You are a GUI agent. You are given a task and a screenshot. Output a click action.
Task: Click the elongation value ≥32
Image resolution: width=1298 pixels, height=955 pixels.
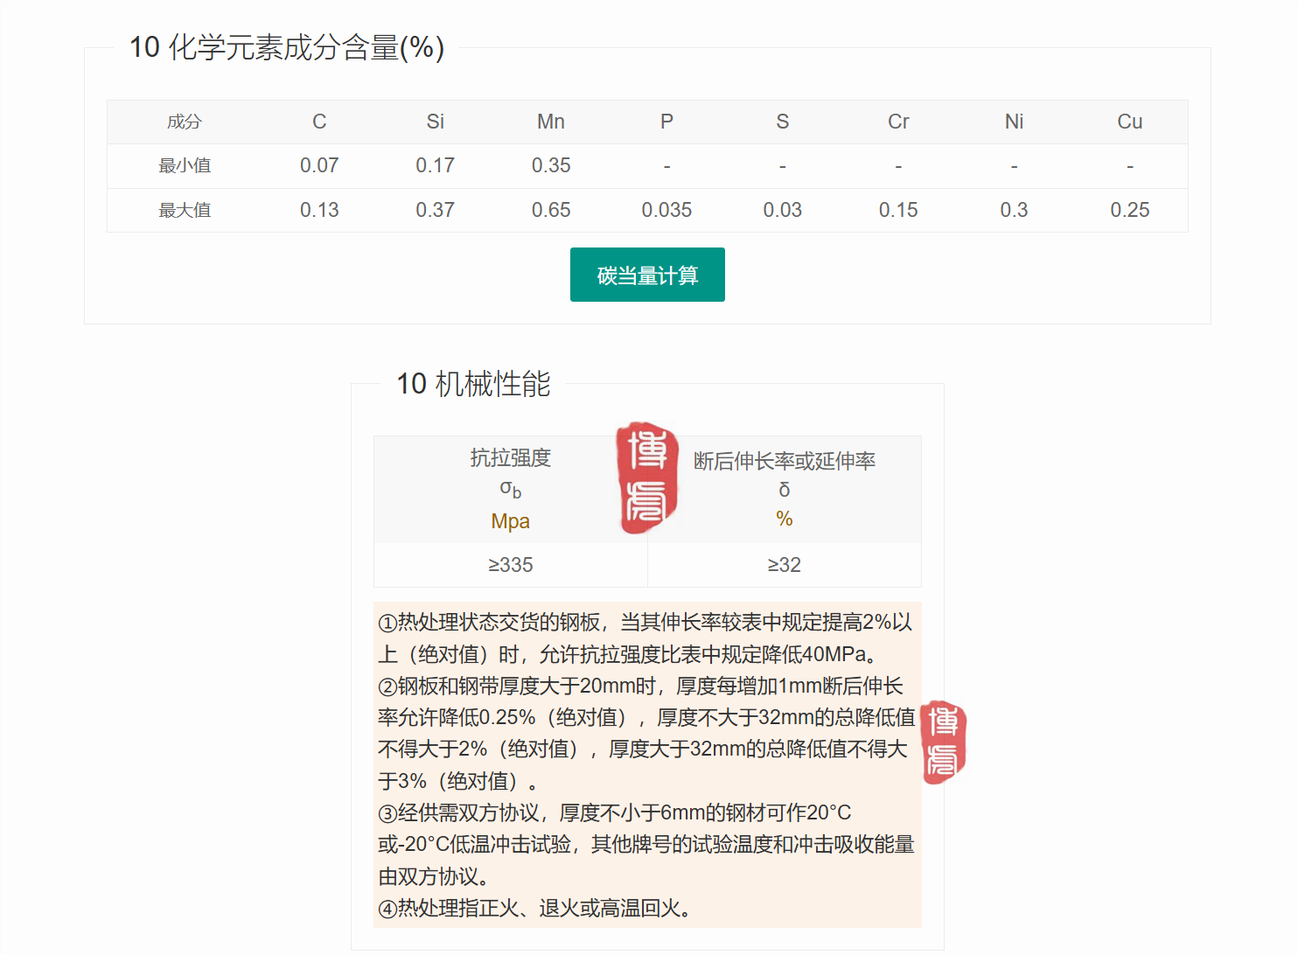(784, 565)
